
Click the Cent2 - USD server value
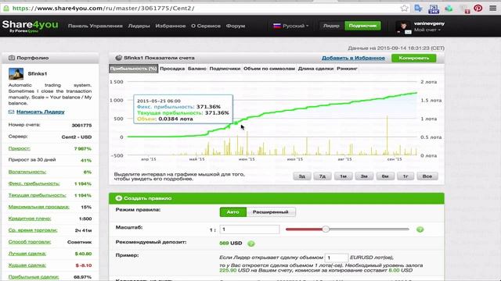pos(77,137)
